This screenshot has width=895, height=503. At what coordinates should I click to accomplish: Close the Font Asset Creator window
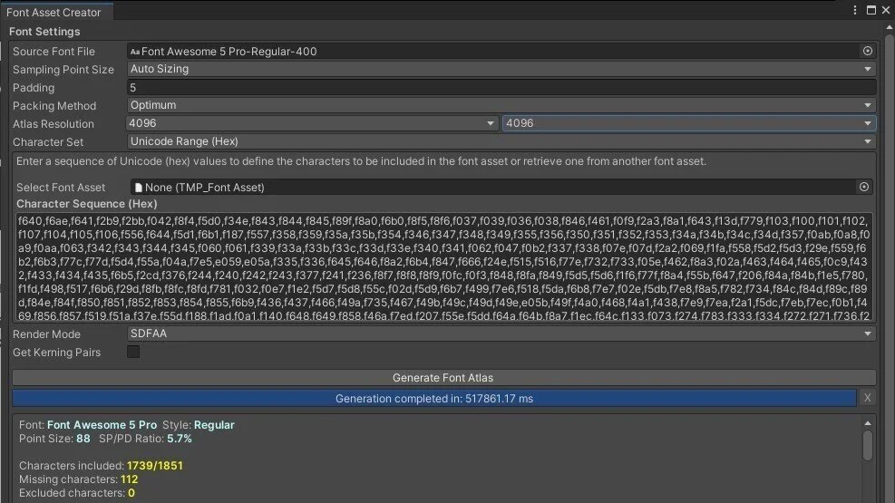(x=886, y=10)
